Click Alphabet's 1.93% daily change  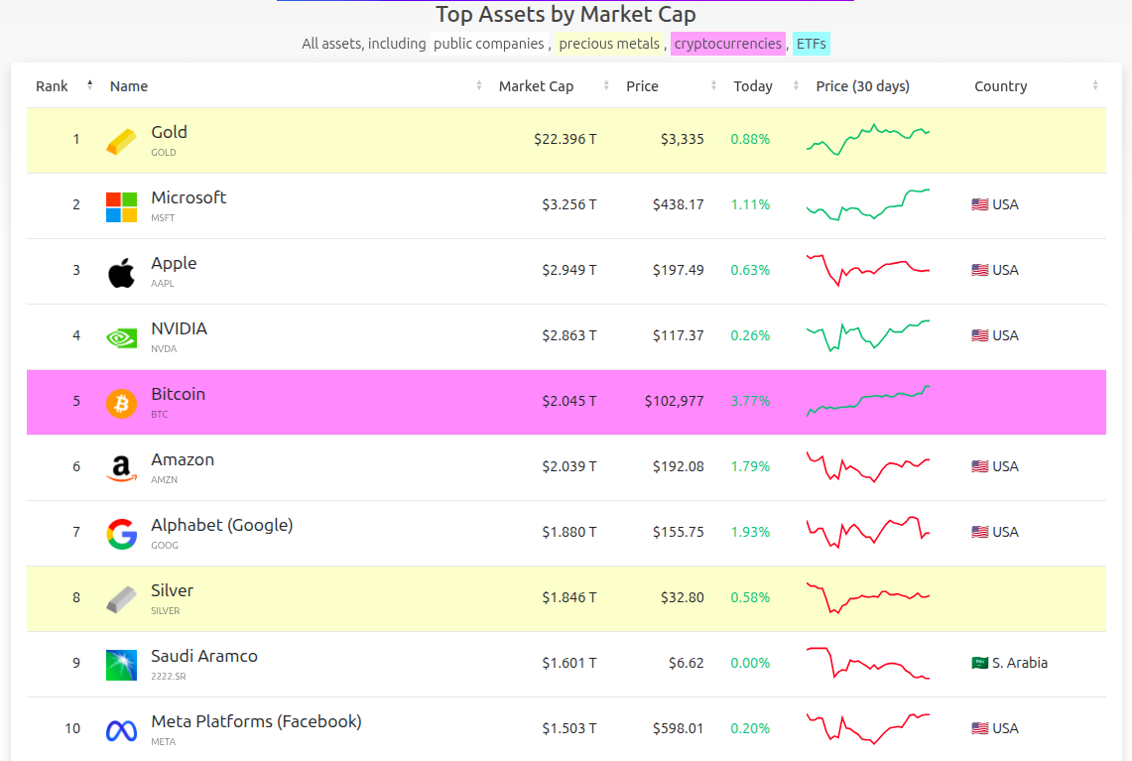point(750,532)
